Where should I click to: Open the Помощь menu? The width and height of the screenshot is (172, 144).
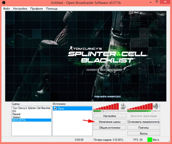pyautogui.click(x=52, y=9)
